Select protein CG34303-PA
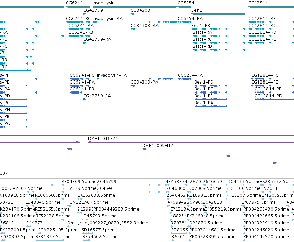The image size is (294, 242). (144, 82)
